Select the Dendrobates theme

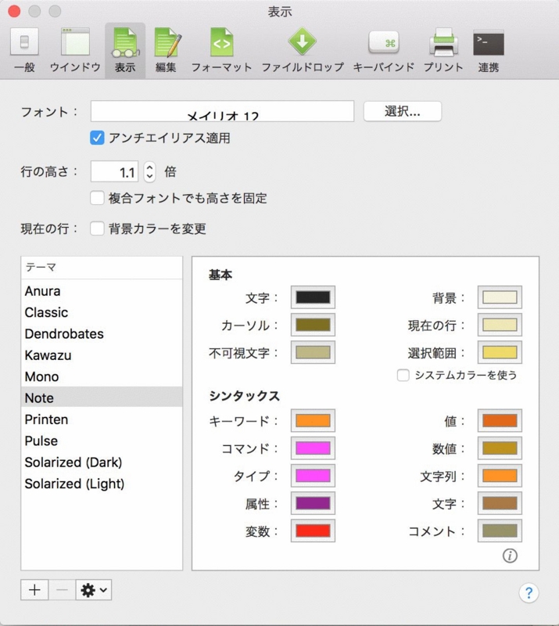click(x=102, y=334)
